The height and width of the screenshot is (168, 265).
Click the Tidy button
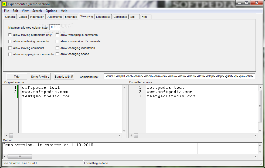[x=17, y=77]
